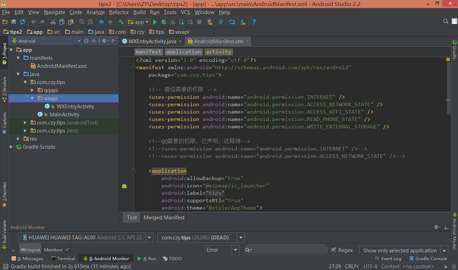Click the Make Project hammer icon

tap(121, 22)
